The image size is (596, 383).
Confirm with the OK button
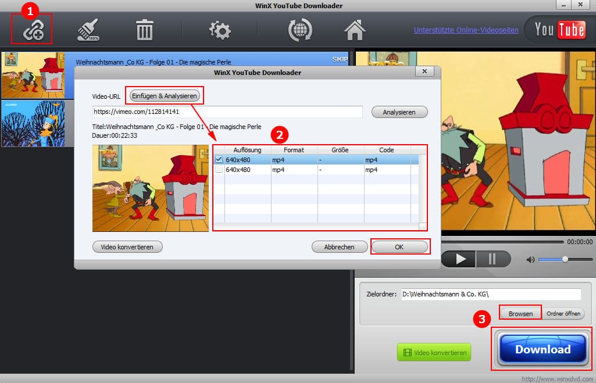pyautogui.click(x=399, y=247)
